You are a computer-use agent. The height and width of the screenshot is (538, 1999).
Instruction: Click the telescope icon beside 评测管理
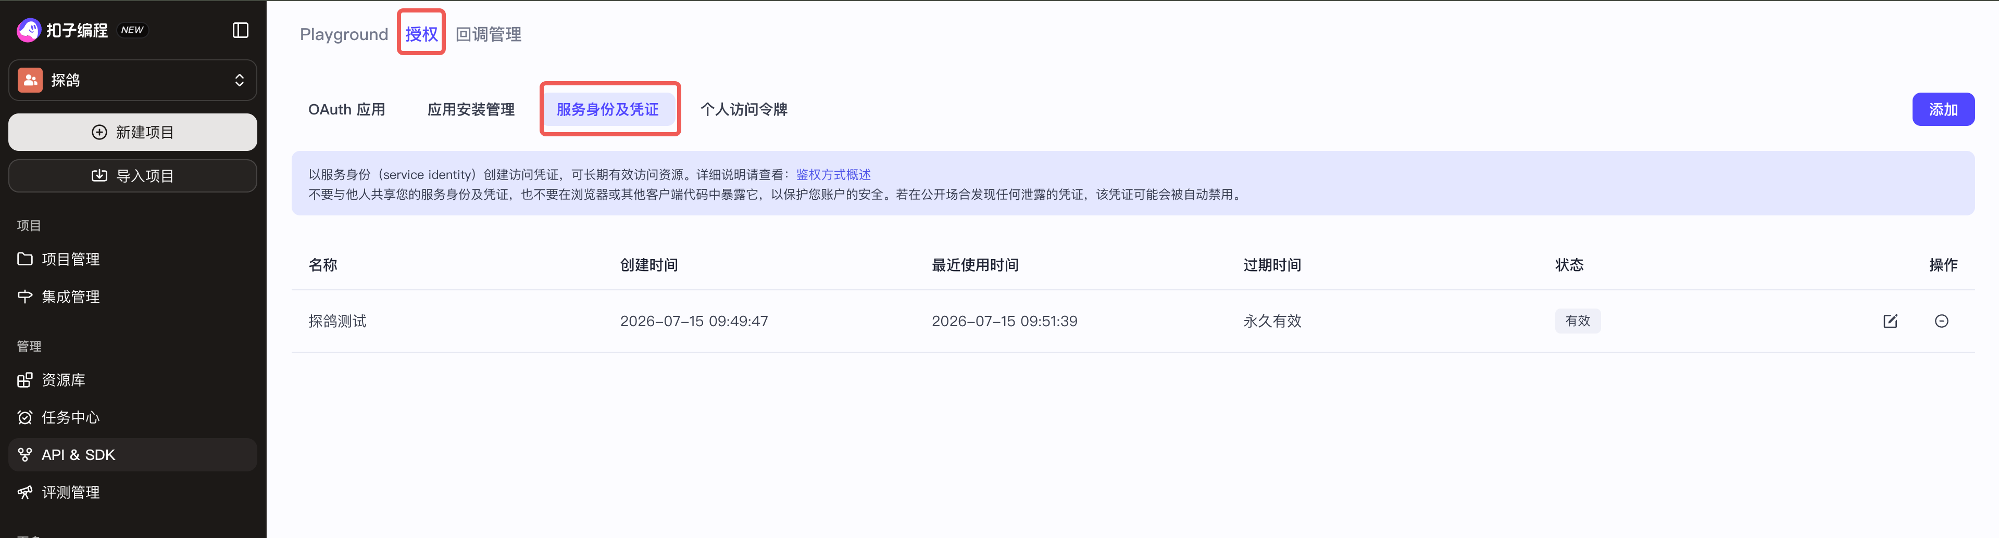click(x=25, y=492)
